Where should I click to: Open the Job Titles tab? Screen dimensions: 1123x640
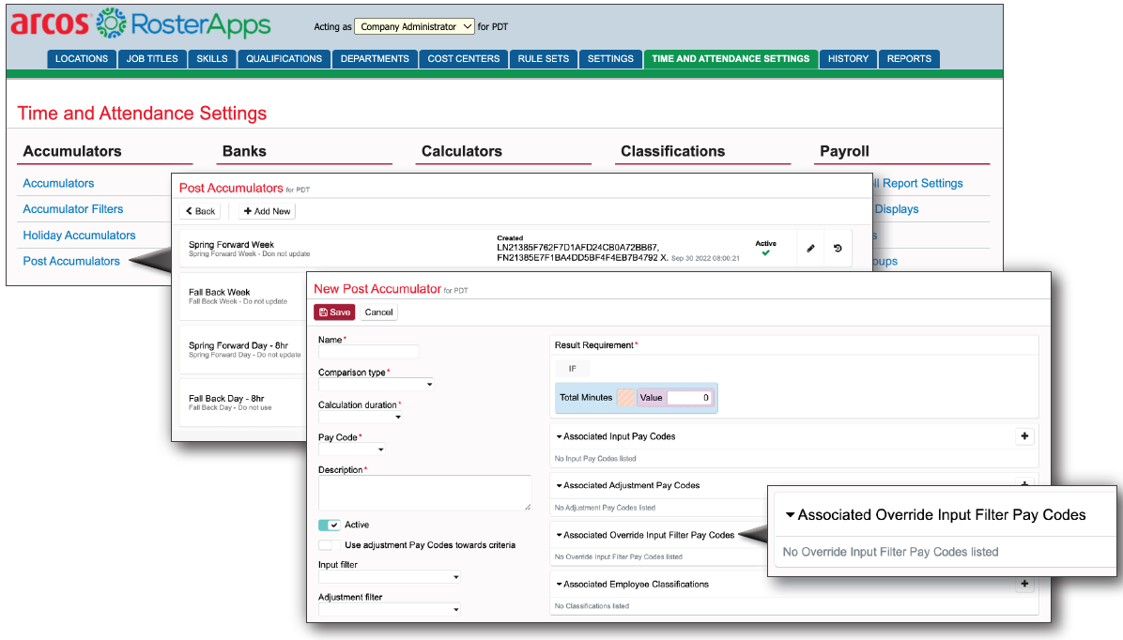pyautogui.click(x=151, y=58)
